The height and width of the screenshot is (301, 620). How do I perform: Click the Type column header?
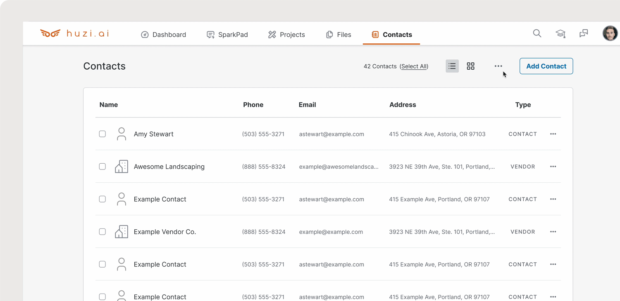coord(523,105)
